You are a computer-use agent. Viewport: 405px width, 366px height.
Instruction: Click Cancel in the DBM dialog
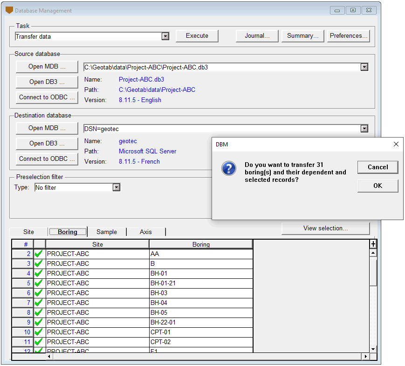click(x=378, y=167)
